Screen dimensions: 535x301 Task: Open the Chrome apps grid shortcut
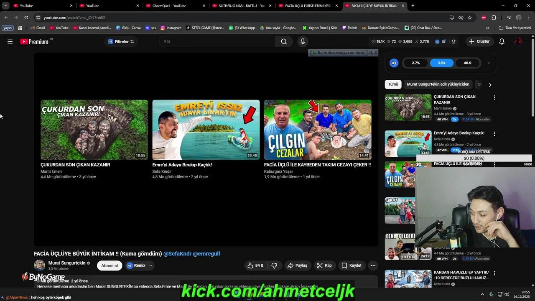(x=20, y=28)
